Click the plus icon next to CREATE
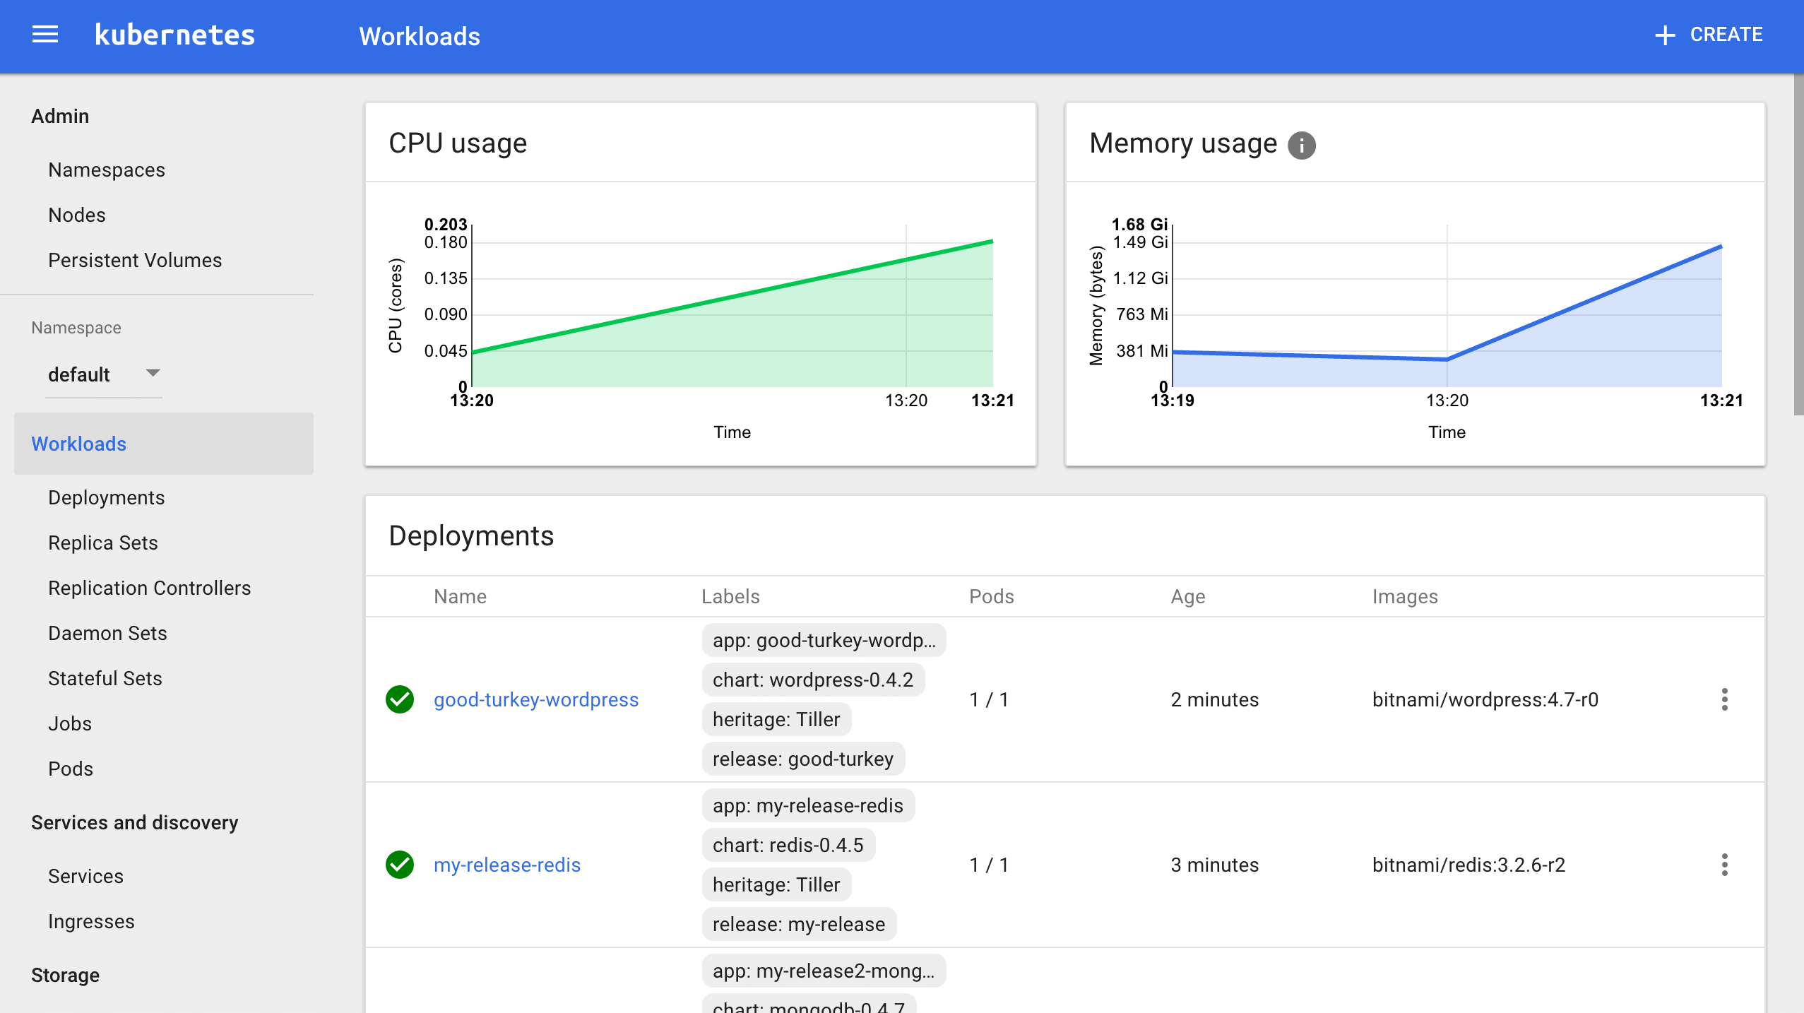This screenshot has height=1013, width=1804. click(x=1665, y=34)
